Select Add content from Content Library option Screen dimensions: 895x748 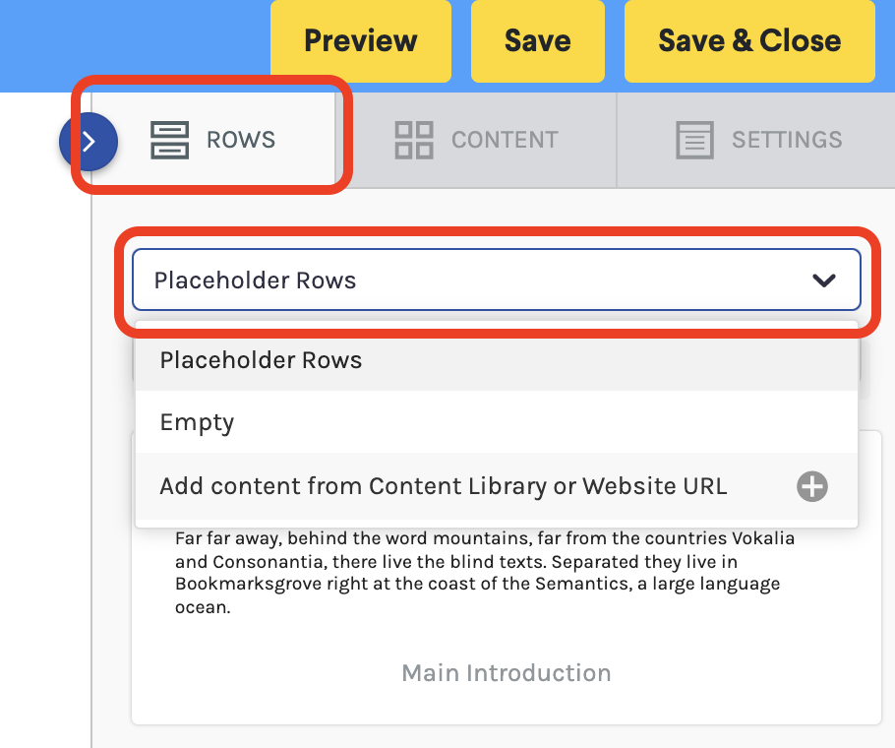coord(496,486)
